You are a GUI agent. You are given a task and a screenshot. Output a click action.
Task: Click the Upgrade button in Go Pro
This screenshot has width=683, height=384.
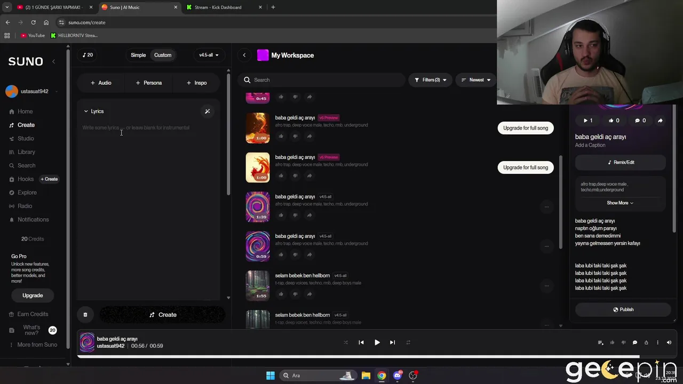point(33,295)
